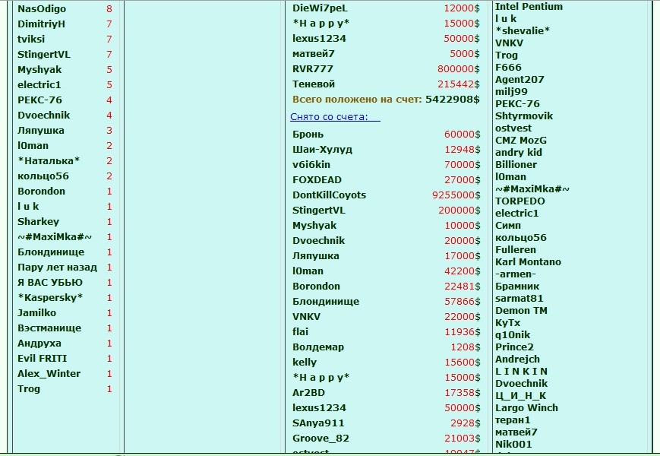Select the name Shtyrmovik

tap(524, 116)
